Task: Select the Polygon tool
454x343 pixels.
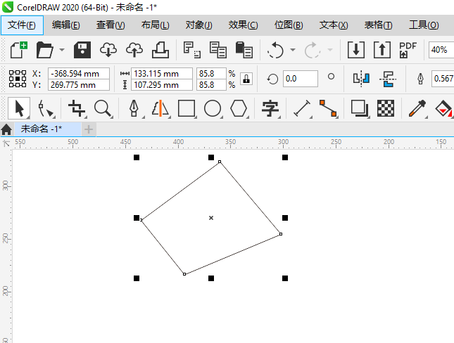Action: click(239, 108)
